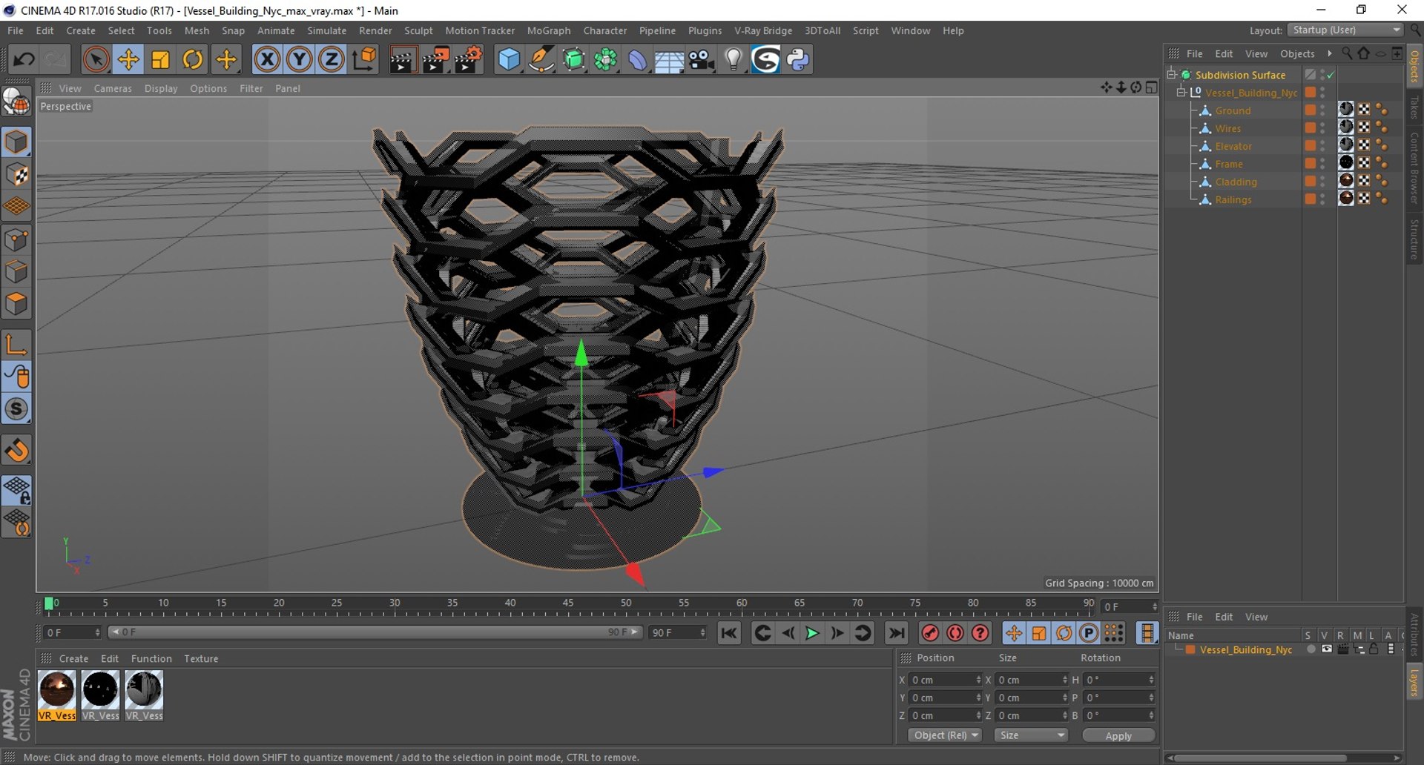Open the MoGraph menu
This screenshot has width=1424, height=765.
click(549, 30)
